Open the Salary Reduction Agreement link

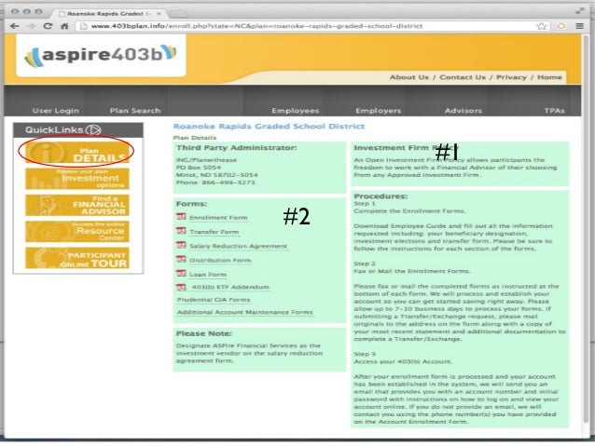[238, 246]
